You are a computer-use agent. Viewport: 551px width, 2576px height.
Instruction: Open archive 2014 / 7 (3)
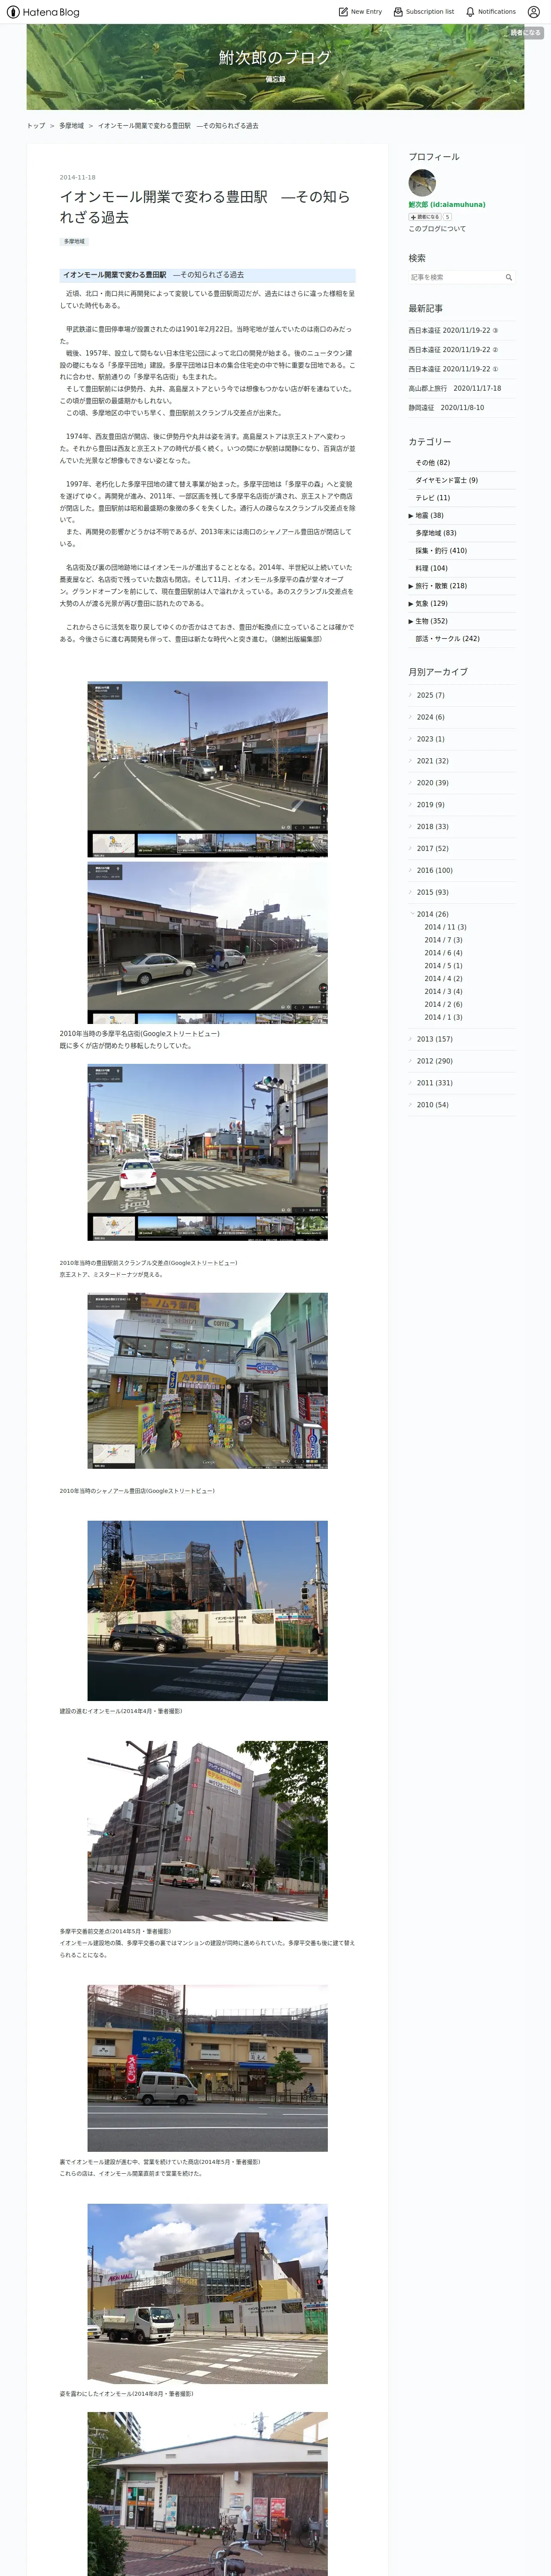pyautogui.click(x=443, y=940)
